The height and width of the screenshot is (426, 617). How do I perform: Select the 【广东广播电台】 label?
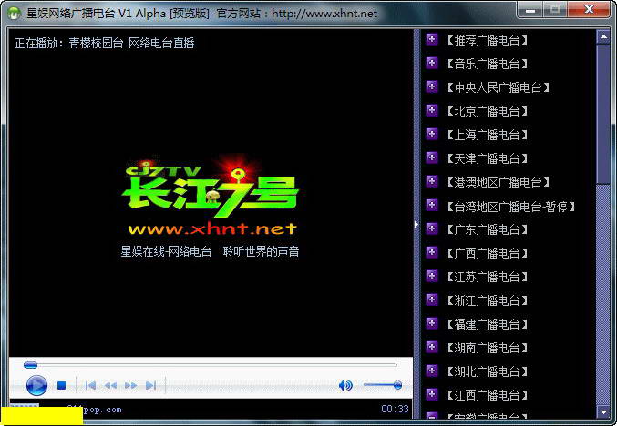click(x=487, y=229)
